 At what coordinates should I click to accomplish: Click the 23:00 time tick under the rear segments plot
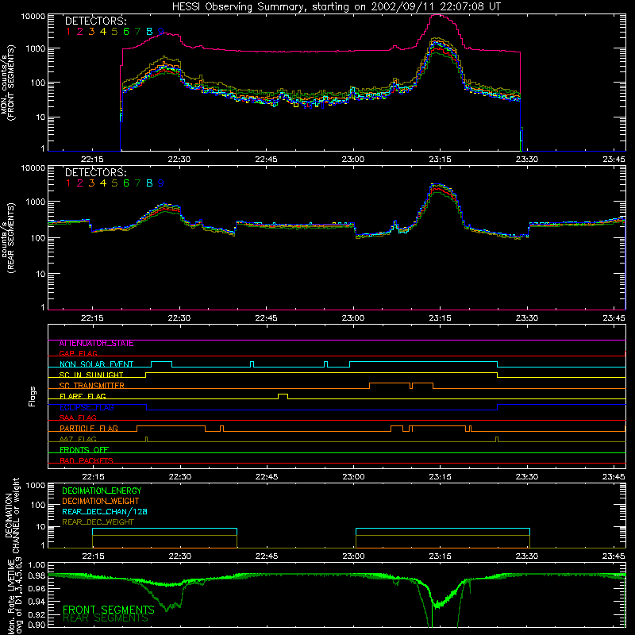click(353, 318)
